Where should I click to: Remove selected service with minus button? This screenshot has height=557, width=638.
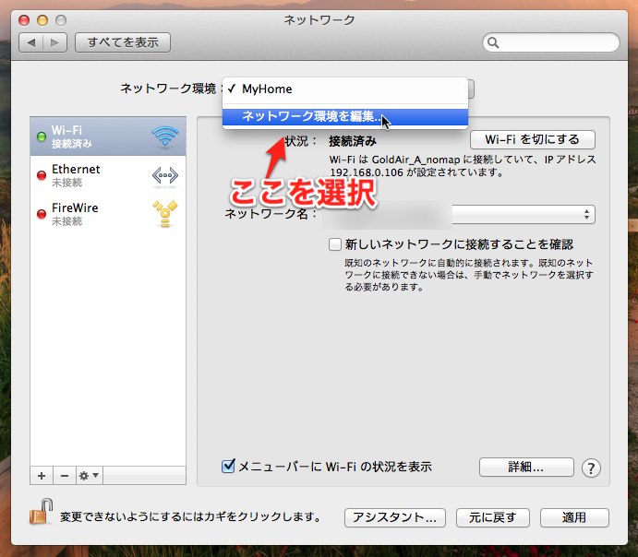point(65,476)
